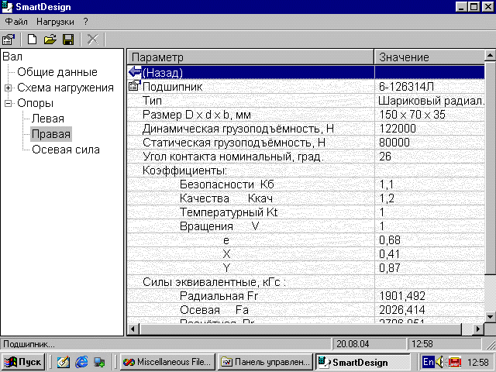This screenshot has height=372, width=496.
Task: Click the Пуск start button
Action: 23,362
